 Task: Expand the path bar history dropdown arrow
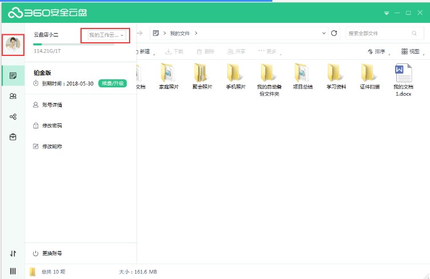324,33
